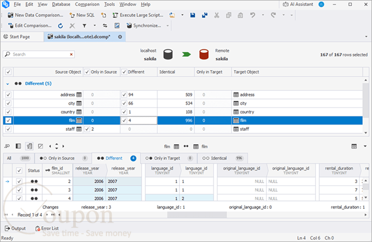
Task: Click the card view toggle icon
Action: (x=29, y=146)
